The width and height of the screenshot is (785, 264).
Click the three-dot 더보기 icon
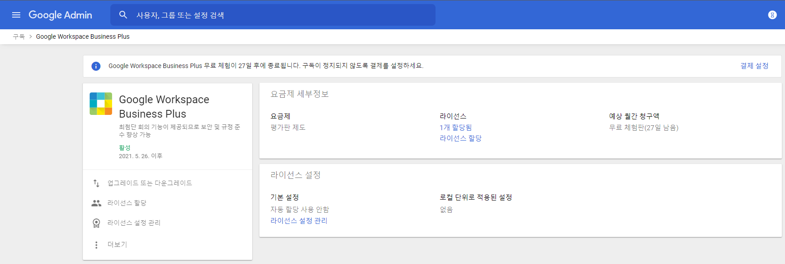pos(96,245)
